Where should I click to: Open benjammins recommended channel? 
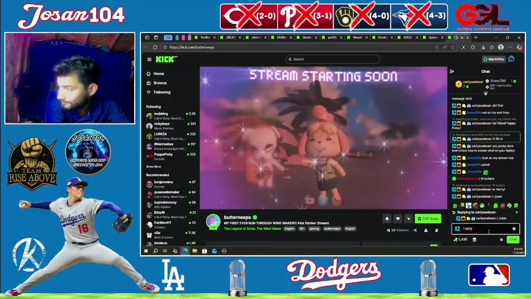click(x=171, y=184)
